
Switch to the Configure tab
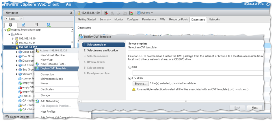click(x=133, y=19)
